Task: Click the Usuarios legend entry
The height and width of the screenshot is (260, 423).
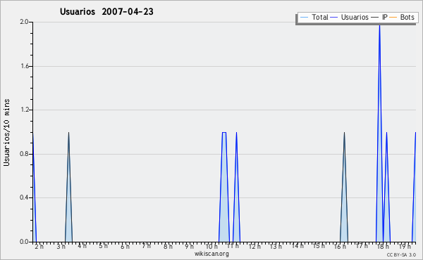Action: point(350,17)
